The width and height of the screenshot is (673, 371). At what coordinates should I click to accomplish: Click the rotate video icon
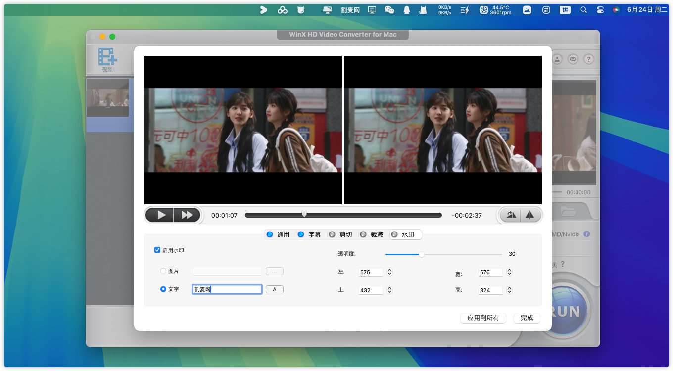tap(511, 215)
